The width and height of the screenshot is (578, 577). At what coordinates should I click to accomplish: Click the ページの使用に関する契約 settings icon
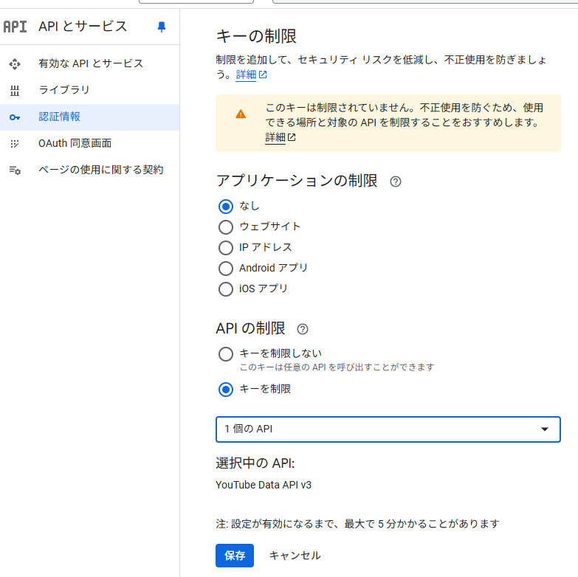[x=15, y=170]
